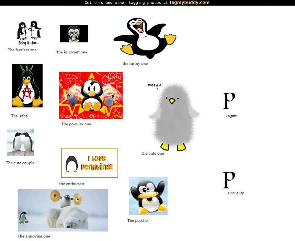This screenshot has height=241, width=295.
Task: Click the laughing penguin drawing
Action: [145, 38]
